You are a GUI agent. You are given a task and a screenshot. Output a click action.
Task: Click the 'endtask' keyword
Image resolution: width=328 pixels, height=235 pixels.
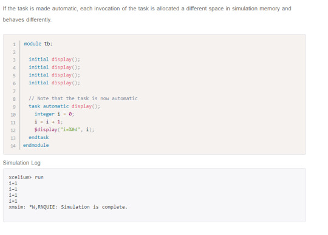[x=39, y=137]
